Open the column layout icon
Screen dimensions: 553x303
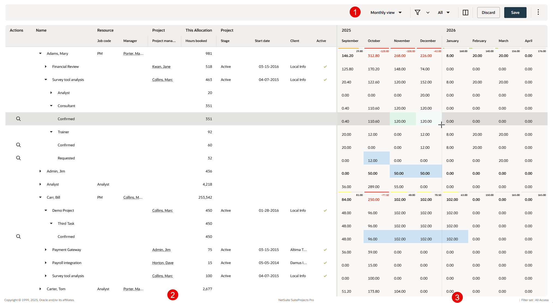click(x=465, y=13)
